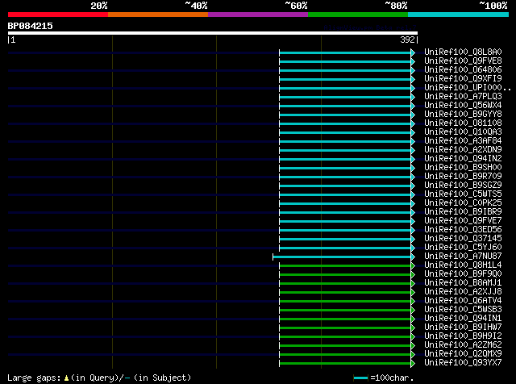The image size is (516, 384).
Task: Click the green alignment bar for UniRef100_Q8H1L4
Action: [x=345, y=266]
